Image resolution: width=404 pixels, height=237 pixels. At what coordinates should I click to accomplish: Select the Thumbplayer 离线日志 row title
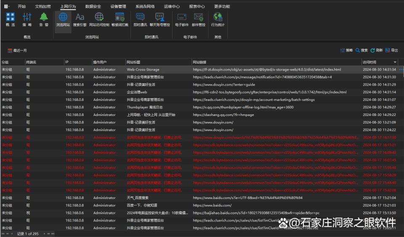(x=144, y=107)
